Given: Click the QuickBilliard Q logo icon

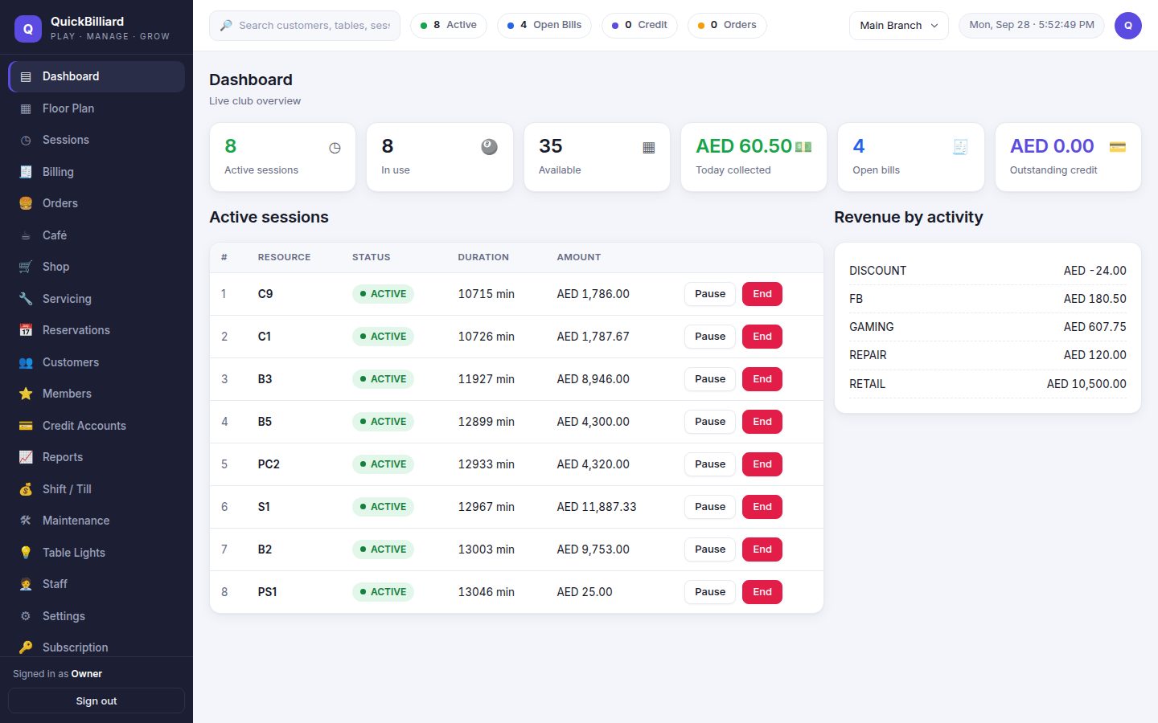Looking at the screenshot, I should click(x=28, y=28).
